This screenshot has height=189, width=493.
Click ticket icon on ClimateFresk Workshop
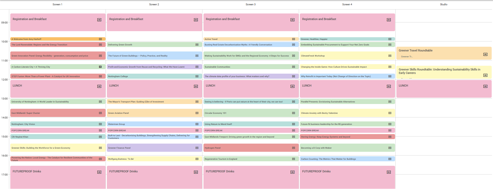click(390, 56)
